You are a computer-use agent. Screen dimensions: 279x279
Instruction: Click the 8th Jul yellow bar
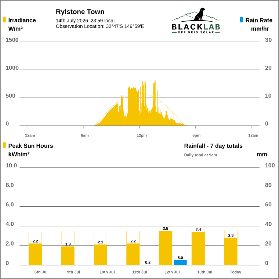tap(35, 254)
